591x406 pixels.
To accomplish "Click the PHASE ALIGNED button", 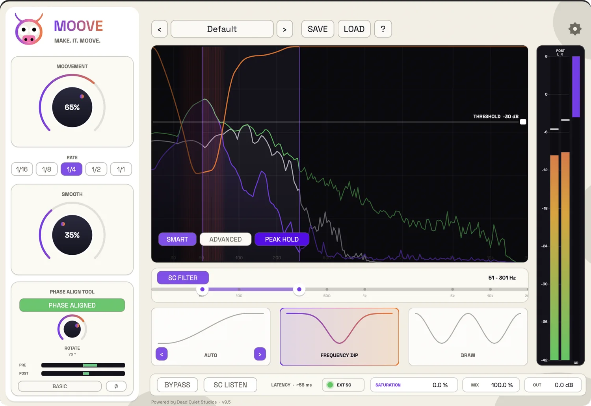I will point(72,305).
